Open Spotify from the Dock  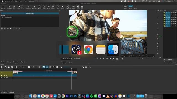[92, 96]
